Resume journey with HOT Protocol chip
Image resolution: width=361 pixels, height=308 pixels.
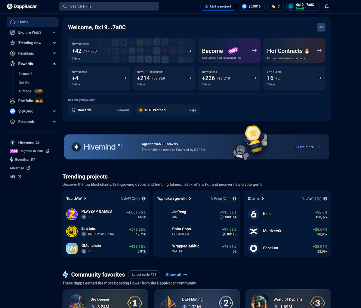tap(167, 110)
